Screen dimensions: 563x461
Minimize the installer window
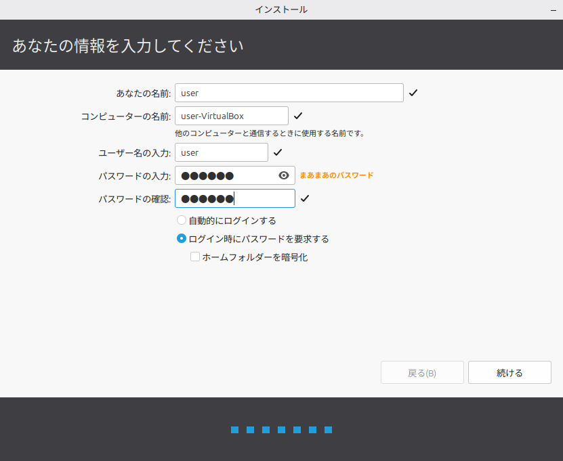[x=552, y=10]
